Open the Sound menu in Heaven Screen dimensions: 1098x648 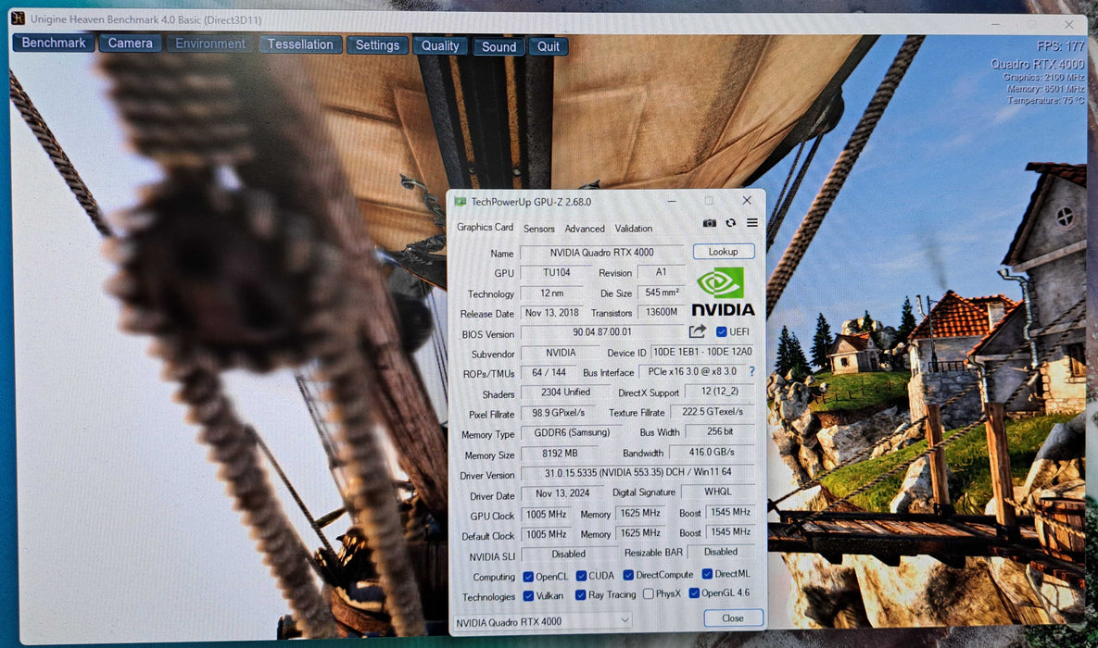point(499,47)
